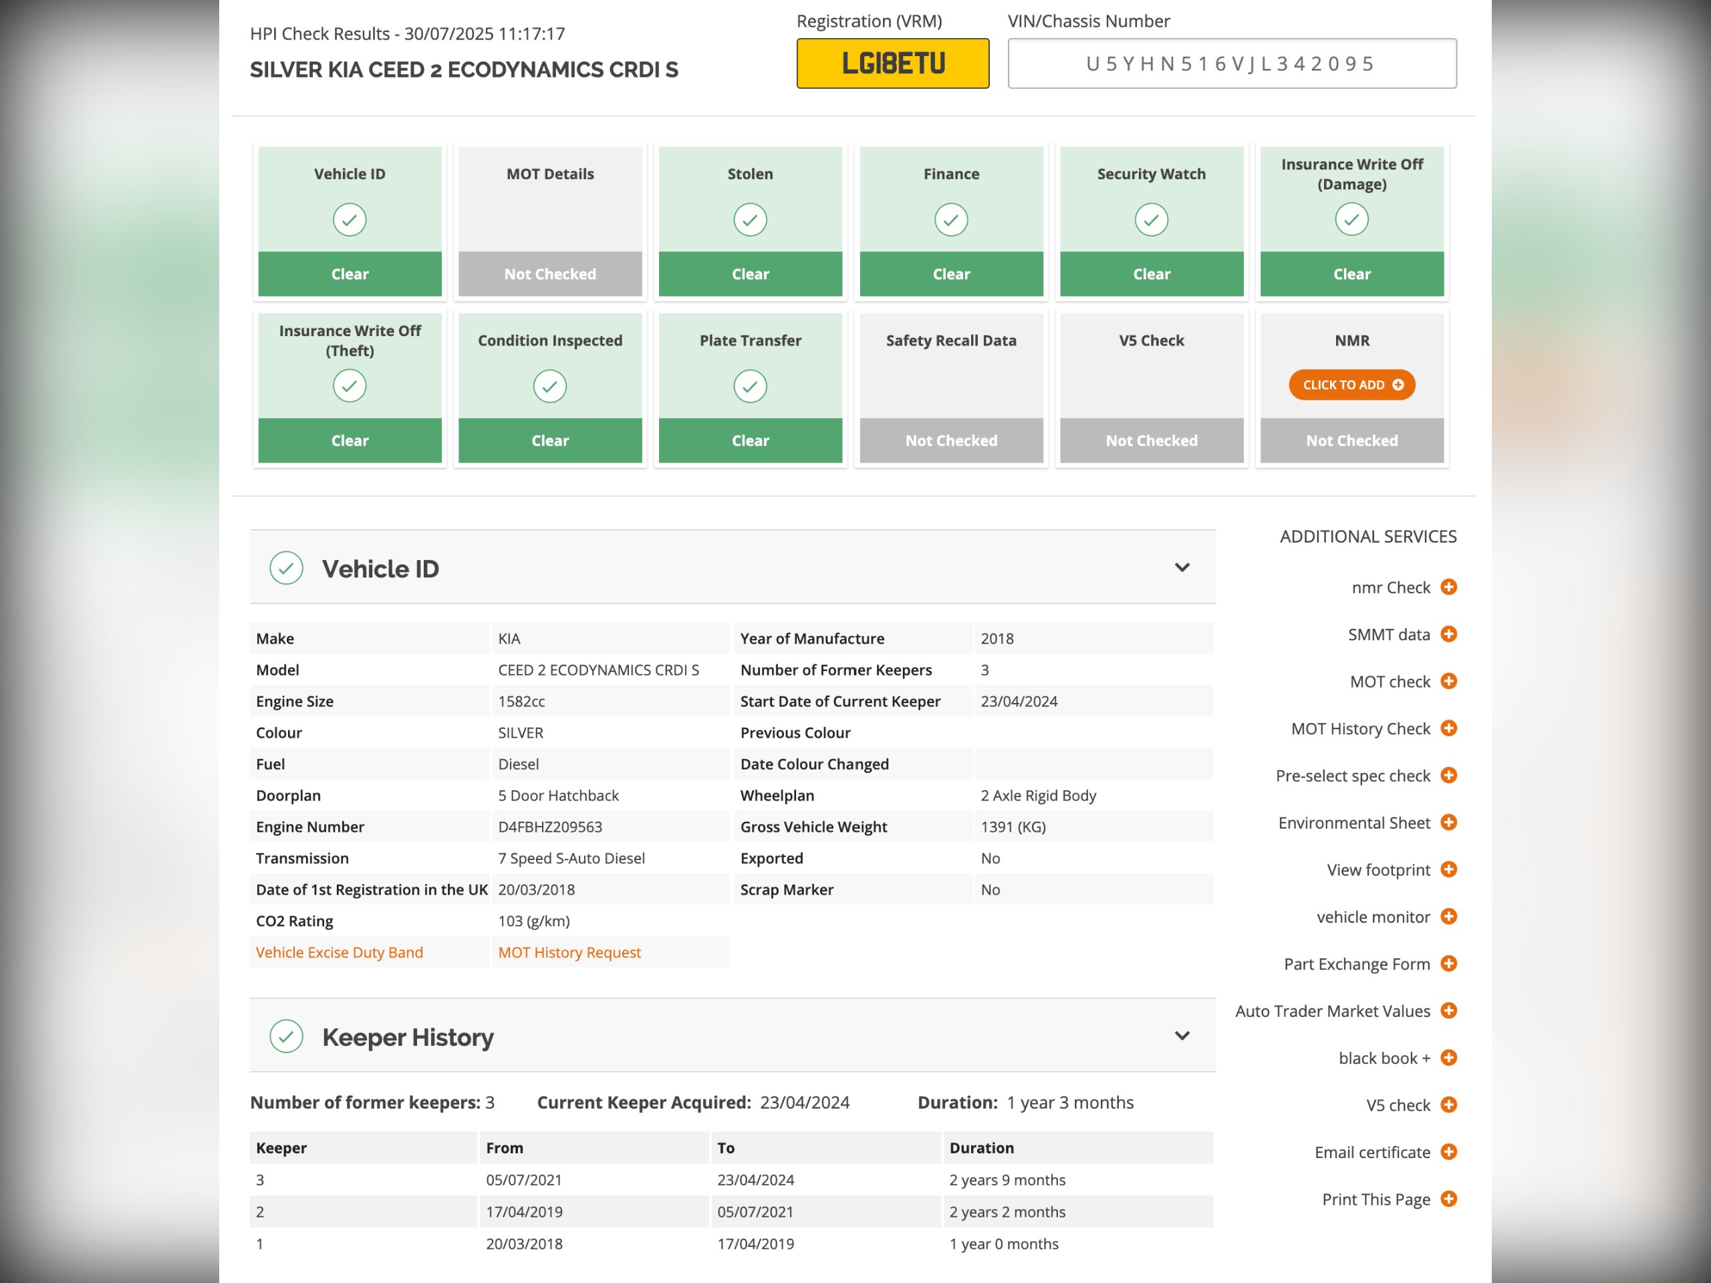The image size is (1711, 1283).
Task: Click '2 Axle Rigid Body' wheelplan value
Action: tap(1038, 795)
